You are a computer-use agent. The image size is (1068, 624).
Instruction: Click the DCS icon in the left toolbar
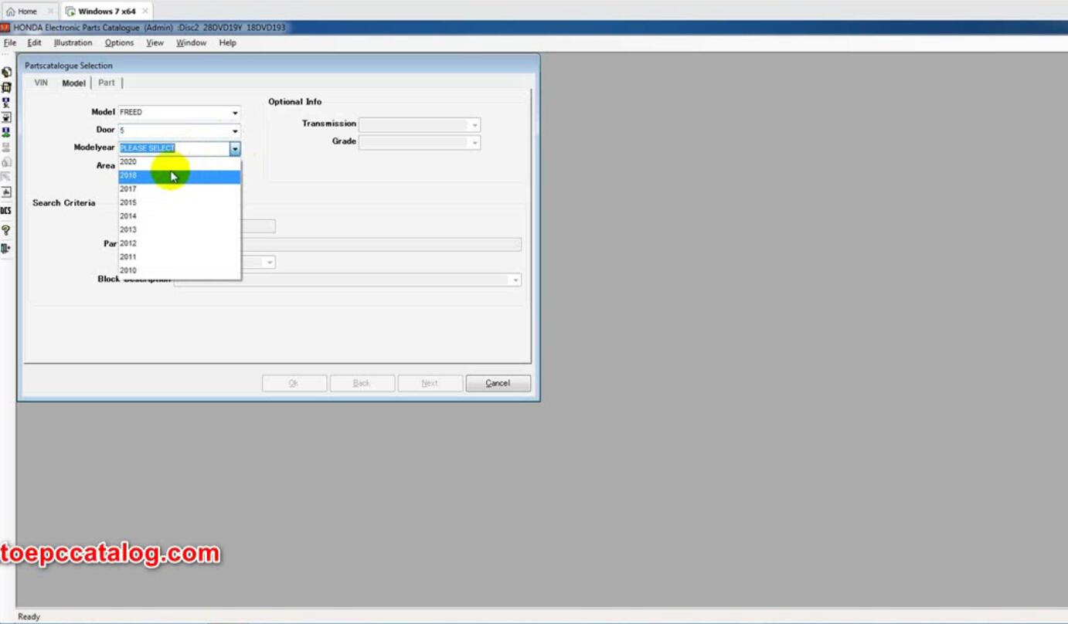[6, 210]
